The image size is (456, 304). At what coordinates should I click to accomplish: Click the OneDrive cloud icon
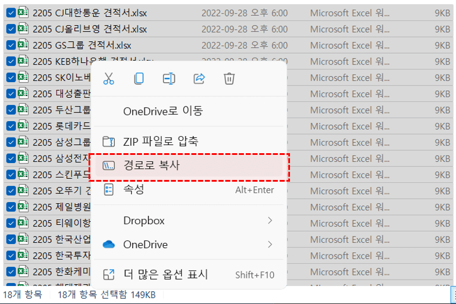109,245
